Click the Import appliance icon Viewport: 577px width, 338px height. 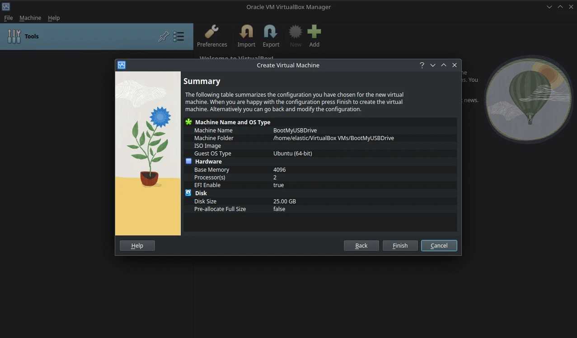tap(246, 36)
